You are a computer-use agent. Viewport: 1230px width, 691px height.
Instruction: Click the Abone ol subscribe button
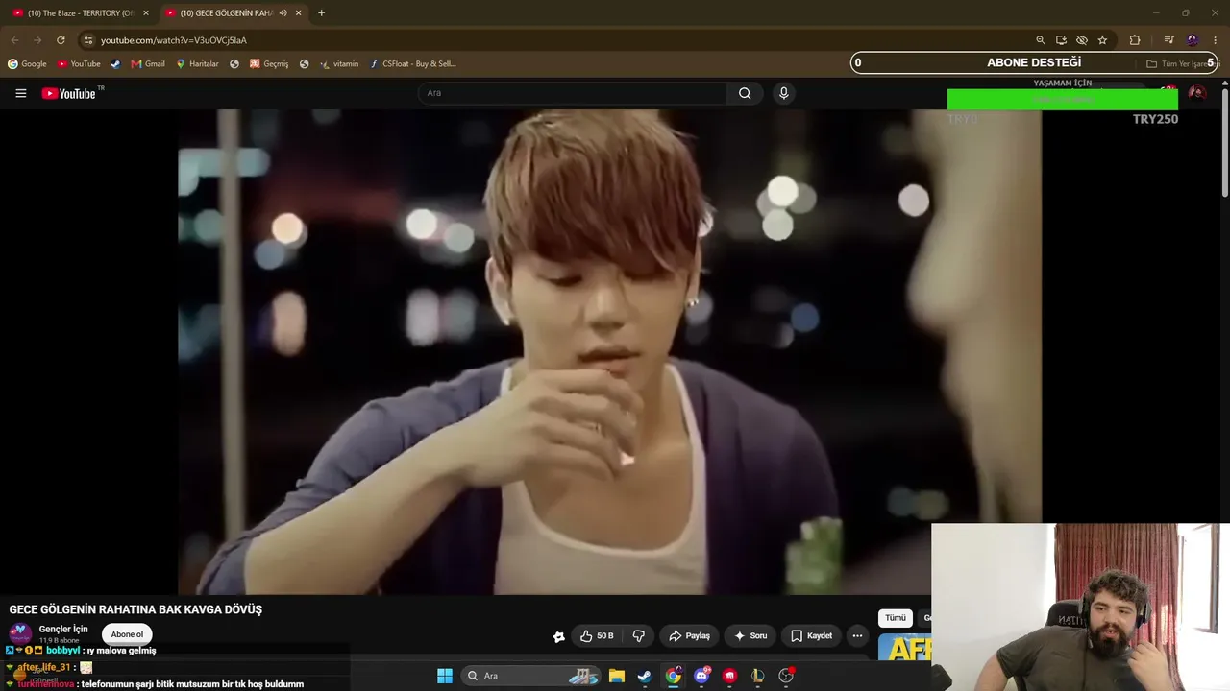click(127, 634)
